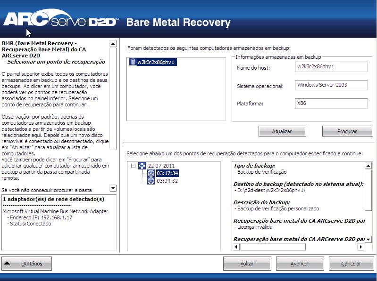Click the help panel scrollbar thumb
Image resolution: width=377 pixels, height=281 pixels.
pos(113,99)
